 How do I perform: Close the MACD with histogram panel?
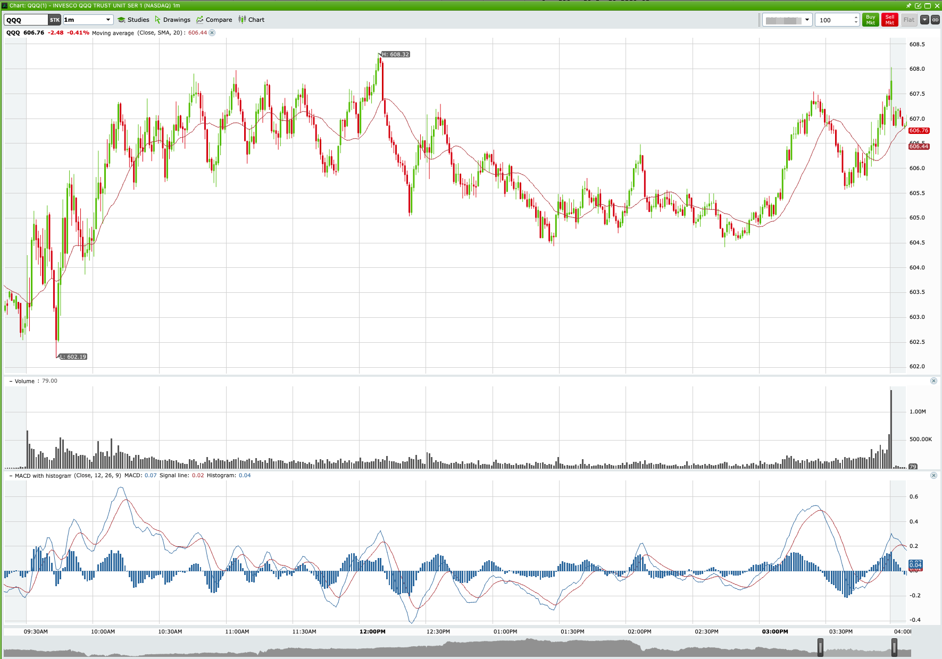click(x=933, y=475)
